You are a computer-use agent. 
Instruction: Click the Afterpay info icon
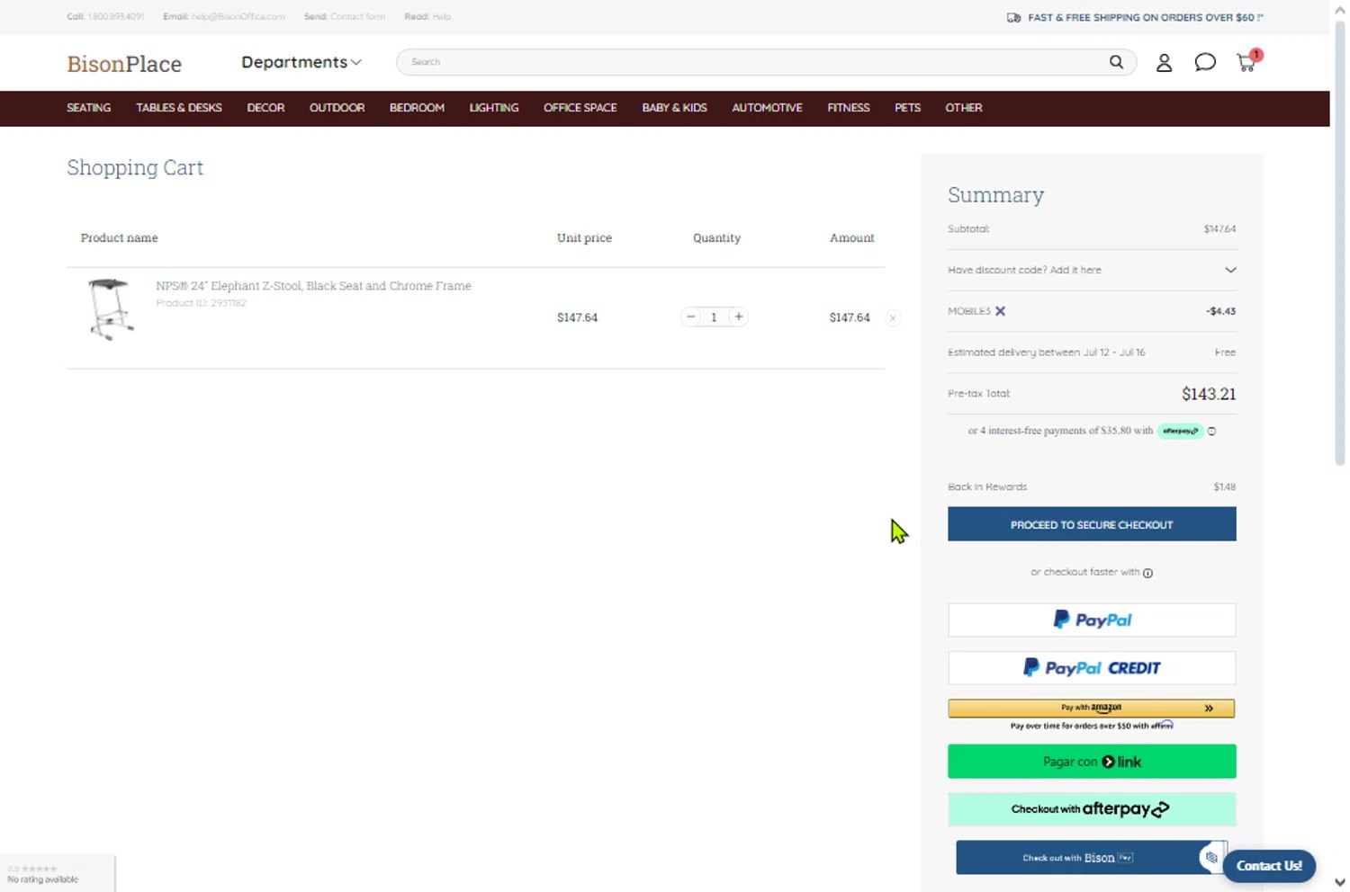point(1211,432)
